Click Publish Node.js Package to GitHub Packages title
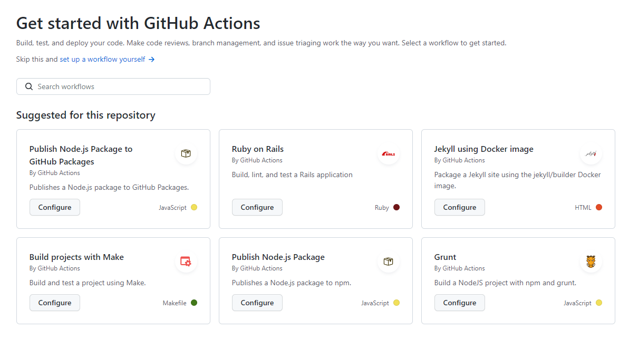629x339 pixels. click(81, 155)
